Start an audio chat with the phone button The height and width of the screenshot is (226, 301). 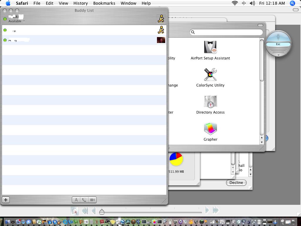[x=84, y=200]
